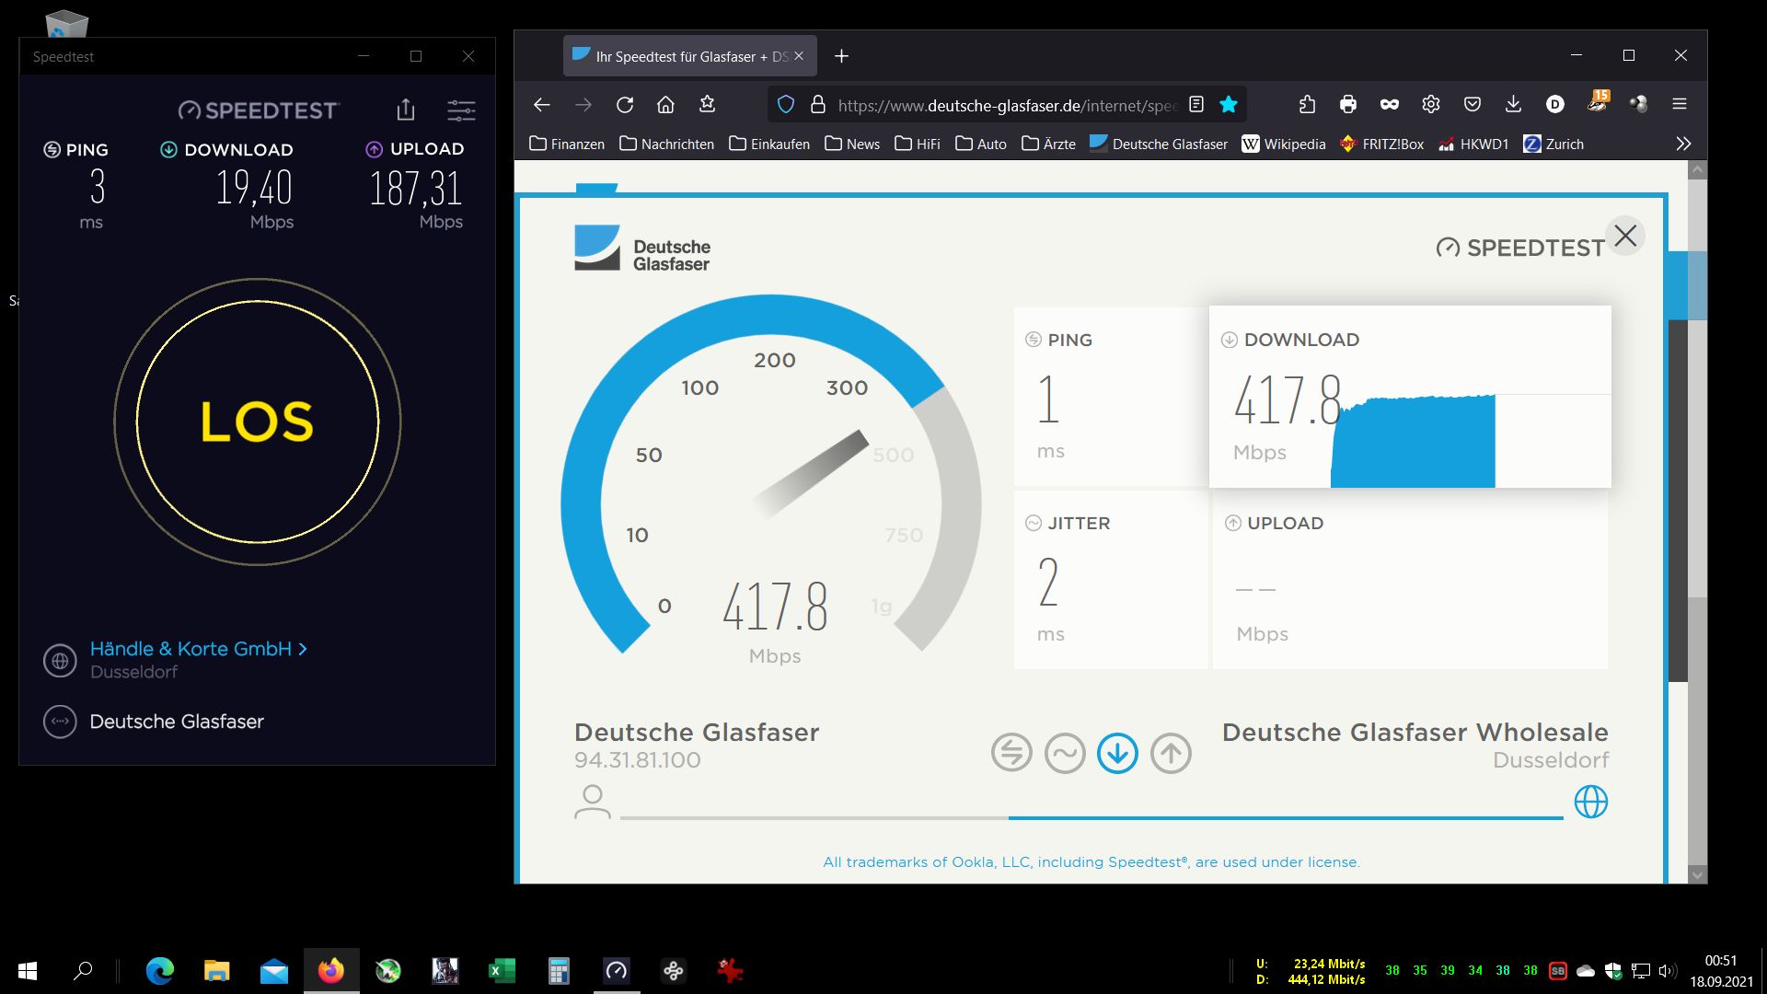
Task: Click the share icon in Speedtest app
Action: click(406, 110)
